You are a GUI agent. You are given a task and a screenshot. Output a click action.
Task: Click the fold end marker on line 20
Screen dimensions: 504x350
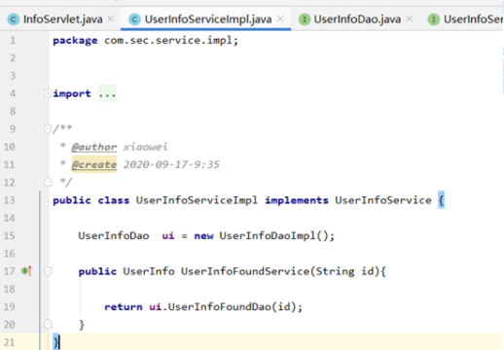tap(48, 324)
